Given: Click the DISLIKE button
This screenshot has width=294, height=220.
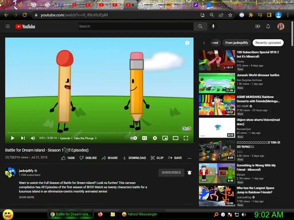Looking at the screenshot, I should click(x=88, y=158).
